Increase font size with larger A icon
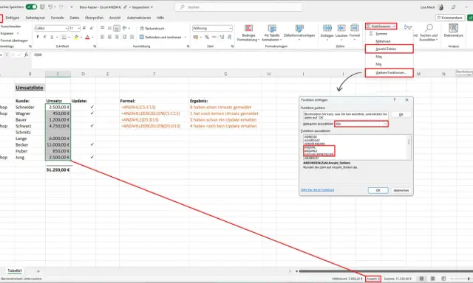 click(84, 28)
